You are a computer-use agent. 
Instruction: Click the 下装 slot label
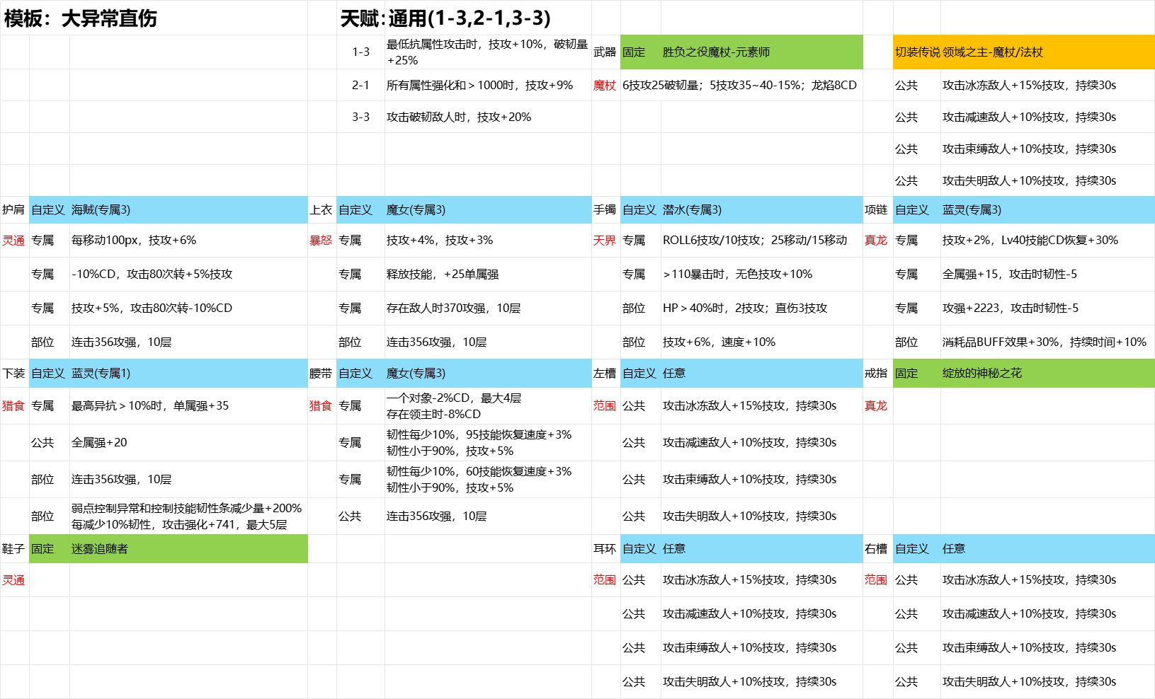(x=14, y=374)
